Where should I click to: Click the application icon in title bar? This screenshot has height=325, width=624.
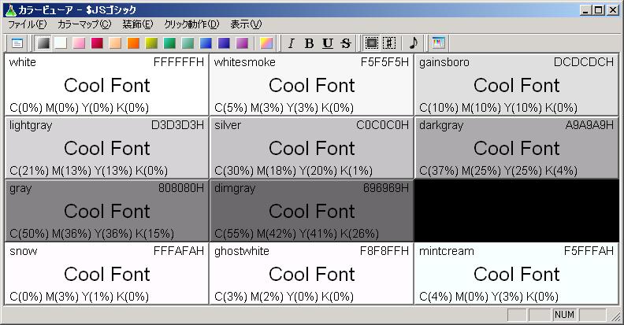click(11, 10)
